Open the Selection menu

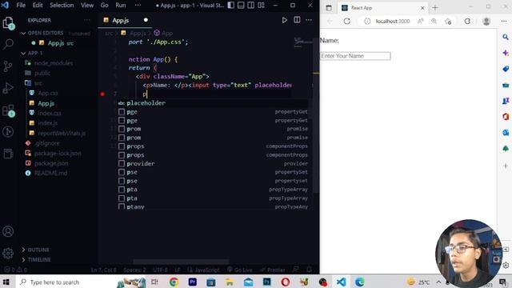(62, 6)
